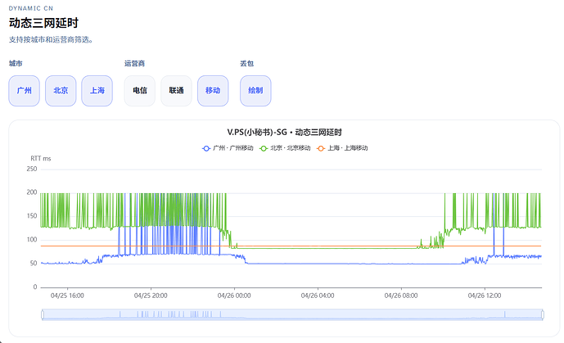Viewport: 564px width, 343px height.
Task: Toggle the 移动 carrier filter
Action: [213, 91]
